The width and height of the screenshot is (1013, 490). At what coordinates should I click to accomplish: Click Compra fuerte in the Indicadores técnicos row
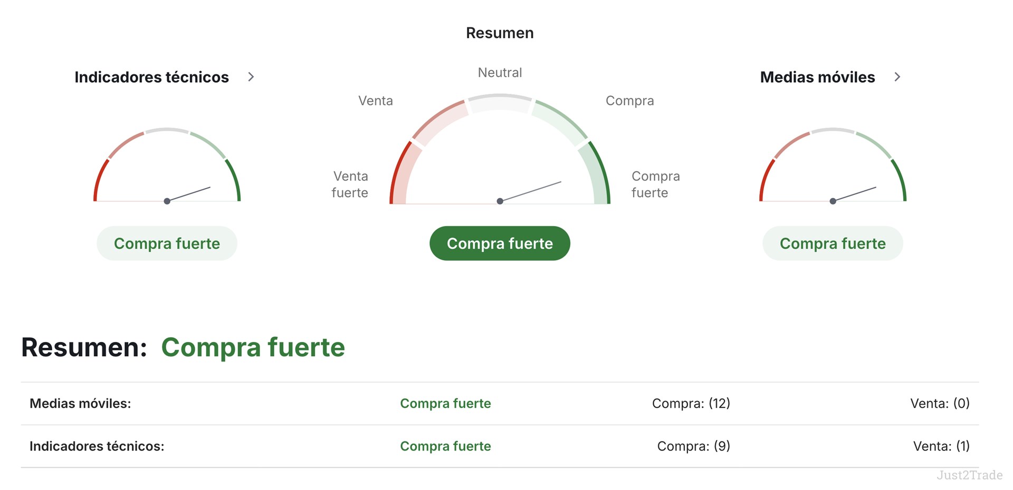[445, 446]
